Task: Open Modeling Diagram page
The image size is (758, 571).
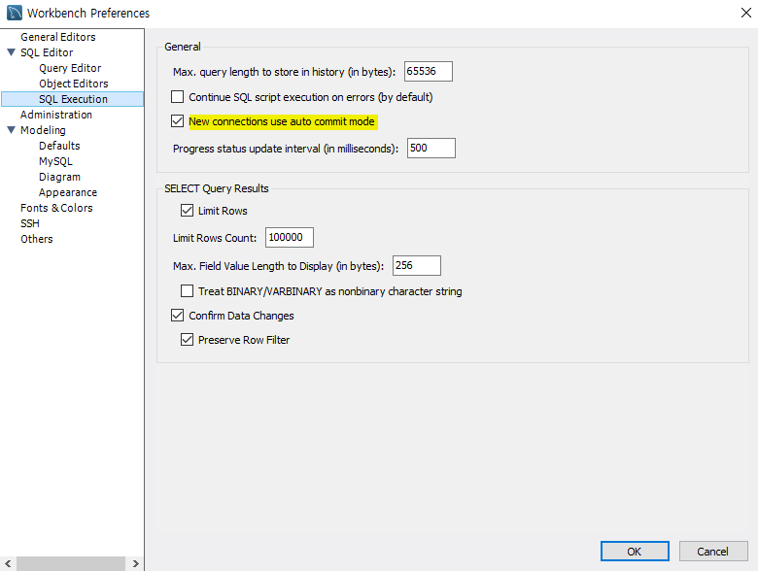Action: coord(59,177)
